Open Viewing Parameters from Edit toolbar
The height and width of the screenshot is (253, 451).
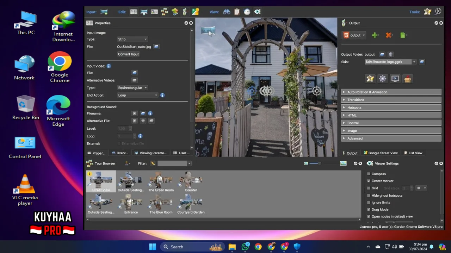(144, 12)
